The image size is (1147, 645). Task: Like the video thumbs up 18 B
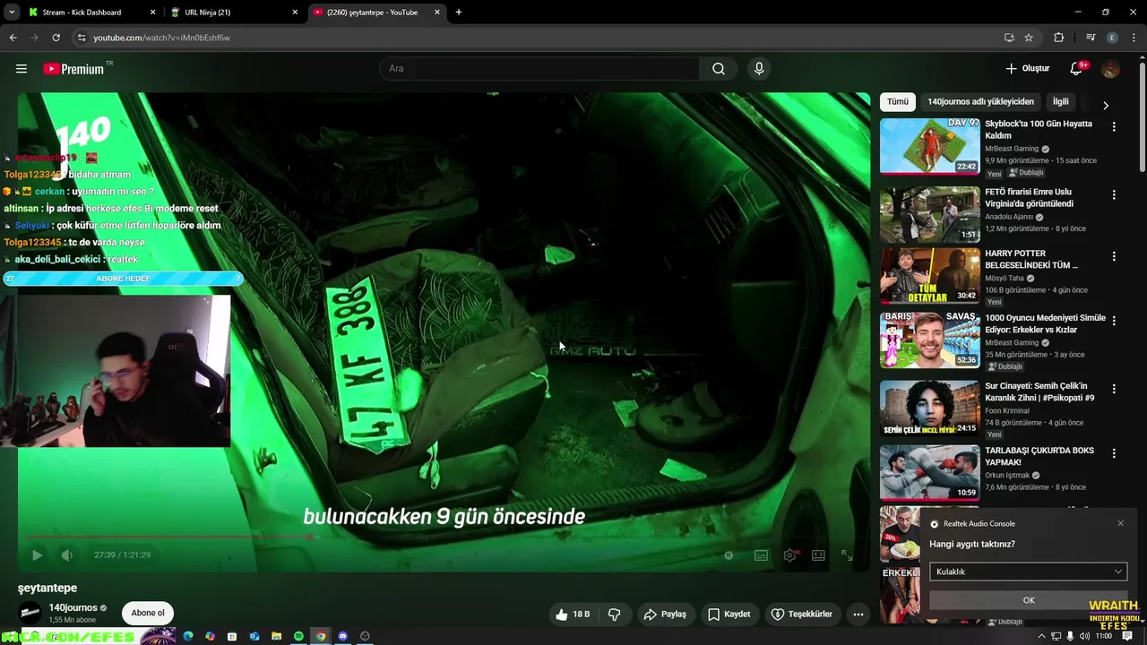[x=572, y=615]
